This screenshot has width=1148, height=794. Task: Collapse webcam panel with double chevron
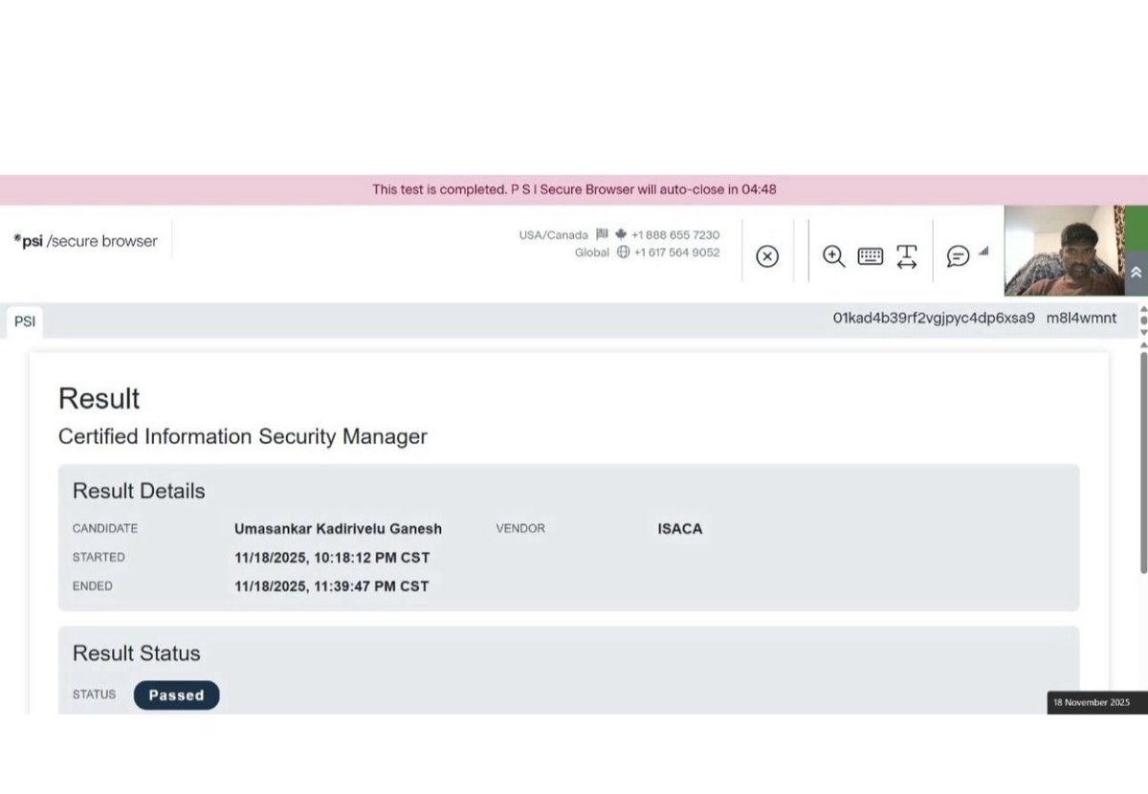tap(1136, 273)
